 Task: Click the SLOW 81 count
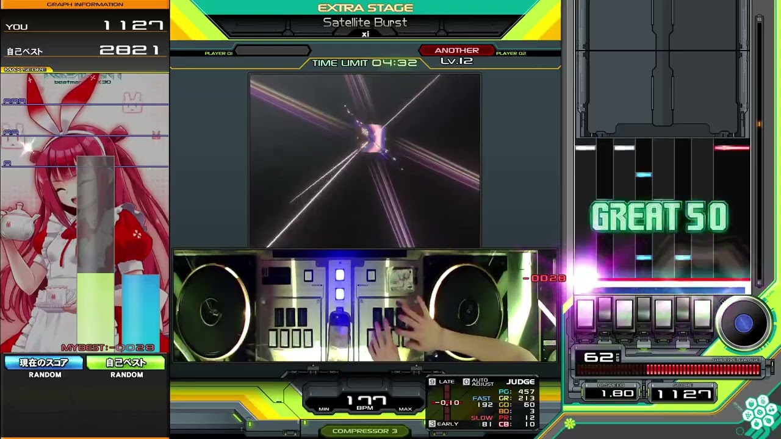click(482, 421)
